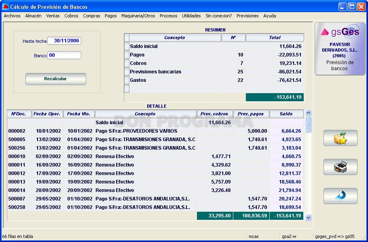
Task: Select the document 500005 row in detail
Action: 155,140
